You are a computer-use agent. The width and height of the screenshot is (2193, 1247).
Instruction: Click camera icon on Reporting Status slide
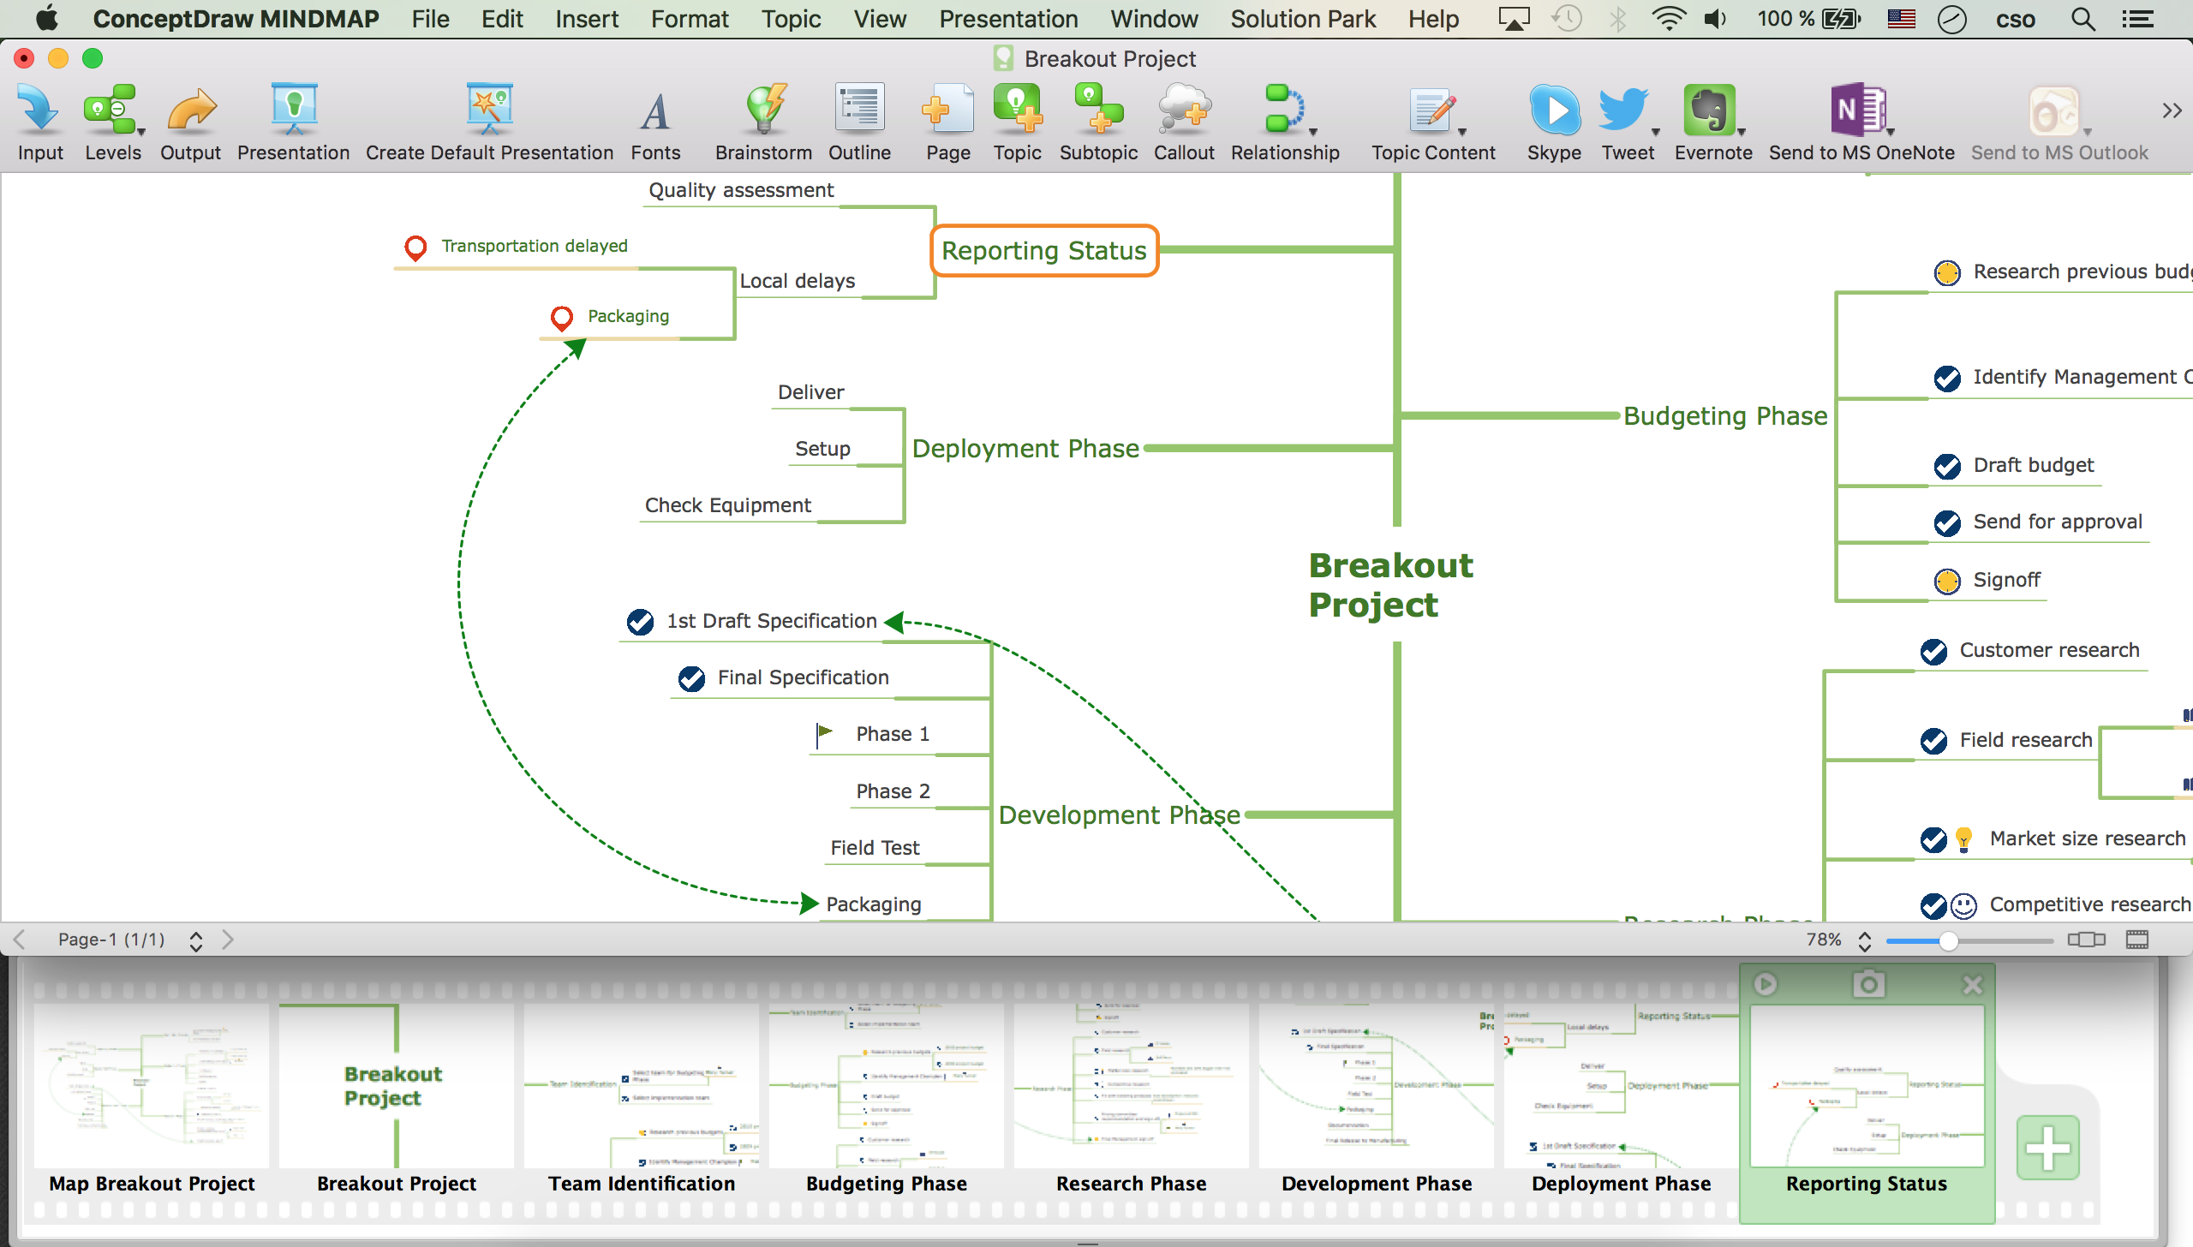coord(1868,984)
